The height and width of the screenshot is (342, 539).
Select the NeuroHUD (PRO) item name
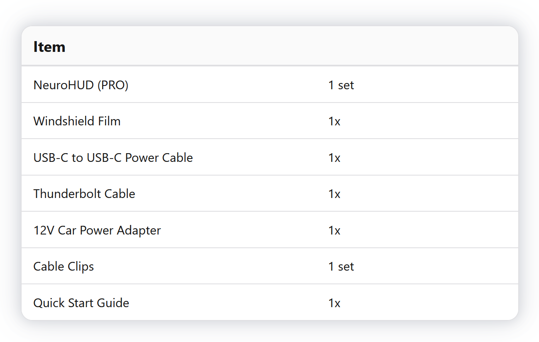tap(81, 85)
